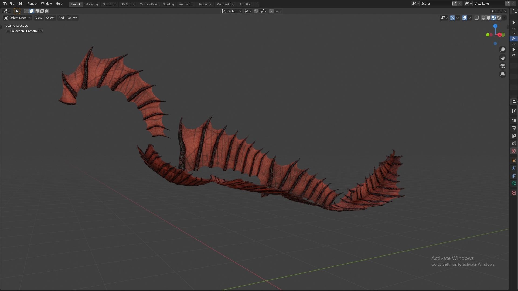Open the overlays settings dropdown arrow
Screen dimensions: 518x291
tap(470, 18)
